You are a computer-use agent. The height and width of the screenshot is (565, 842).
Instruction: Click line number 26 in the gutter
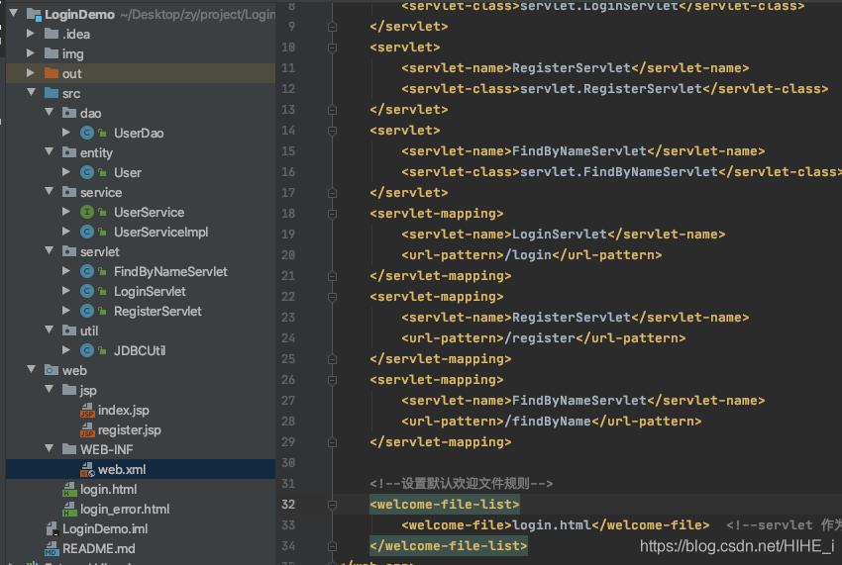(288, 379)
